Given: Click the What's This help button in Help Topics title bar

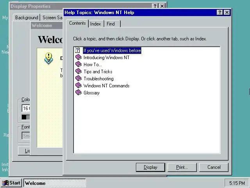Looking at the screenshot, I should (220, 12).
